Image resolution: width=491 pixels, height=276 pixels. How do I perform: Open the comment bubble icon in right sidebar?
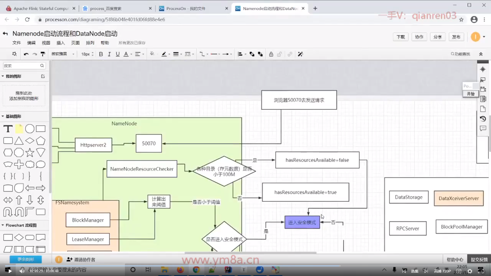[x=483, y=128]
